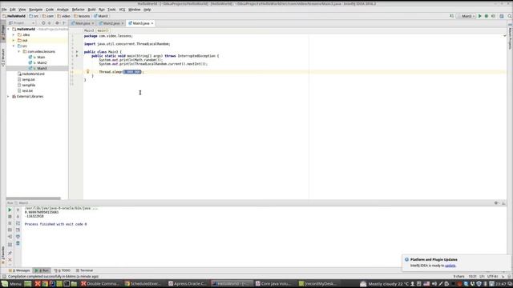The height and width of the screenshot is (288, 513).
Task: Rerun Main3 in the Run tool window
Action: pyautogui.click(x=10, y=210)
